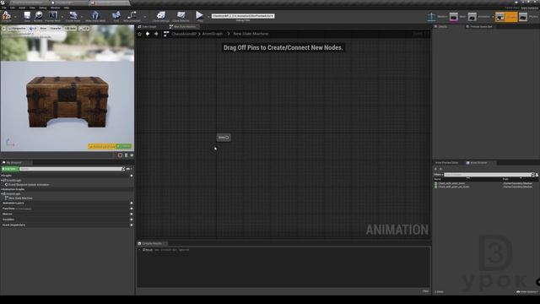Add a new graph with Graphs plus button
The height and width of the screenshot is (304, 540).
pyautogui.click(x=132, y=176)
